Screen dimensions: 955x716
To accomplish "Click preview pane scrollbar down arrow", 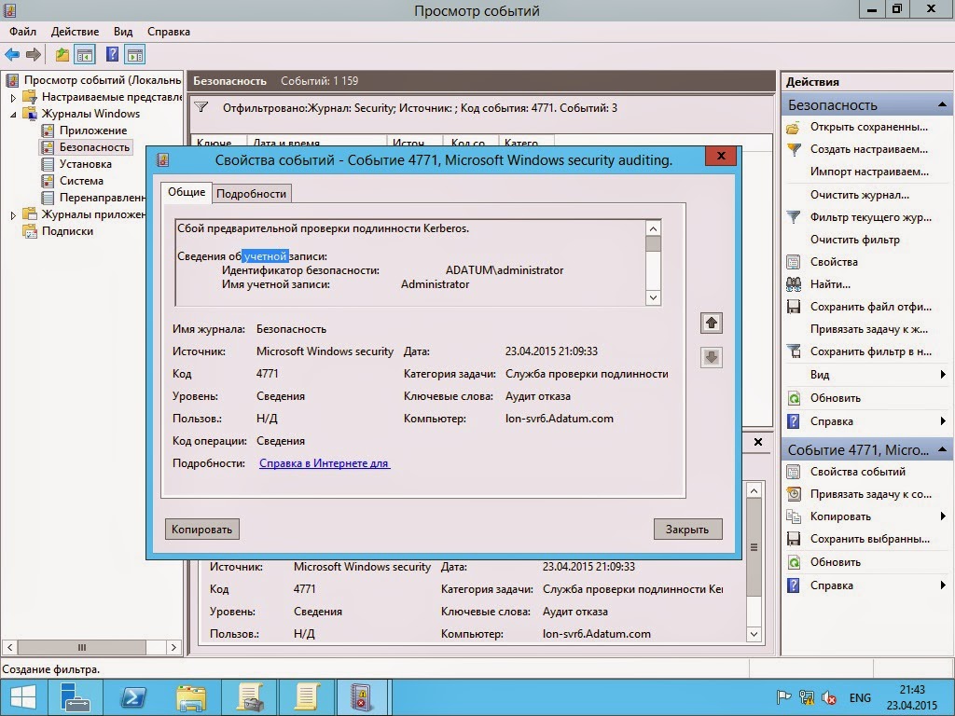I will tap(754, 634).
